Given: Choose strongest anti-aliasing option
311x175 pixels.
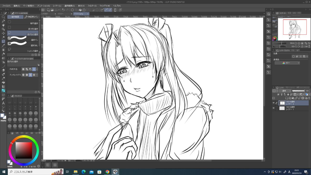Looking at the screenshot, I should coord(34,75).
